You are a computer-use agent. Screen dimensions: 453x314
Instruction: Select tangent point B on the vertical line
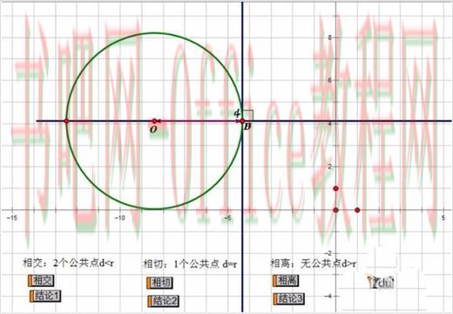[242, 121]
